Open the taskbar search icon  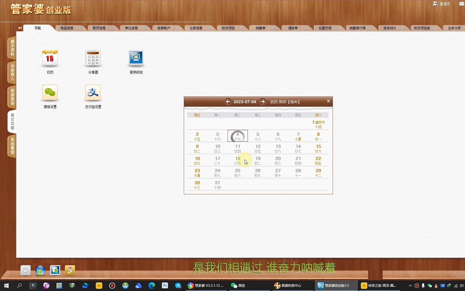coord(19,285)
